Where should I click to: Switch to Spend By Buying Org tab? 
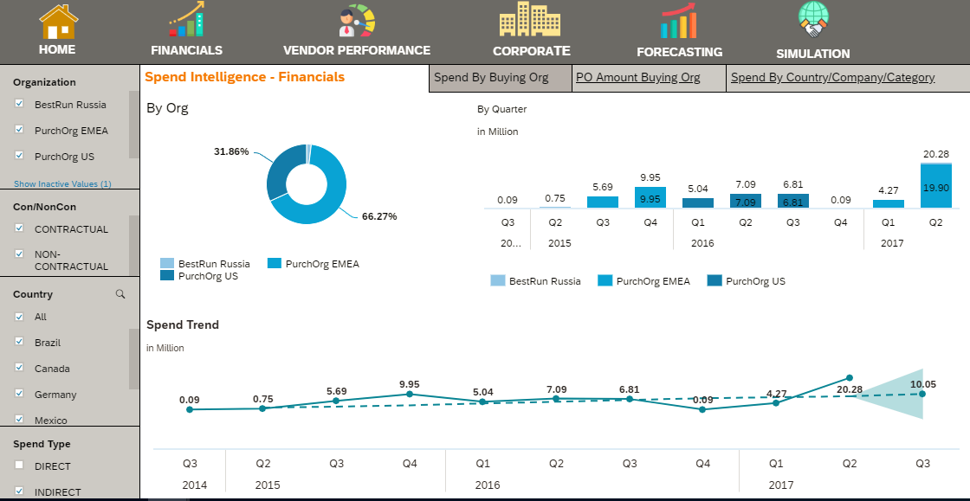(491, 77)
